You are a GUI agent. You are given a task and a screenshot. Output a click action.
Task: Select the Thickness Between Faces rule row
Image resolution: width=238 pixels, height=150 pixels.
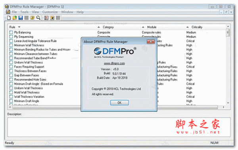click(x=30, y=71)
